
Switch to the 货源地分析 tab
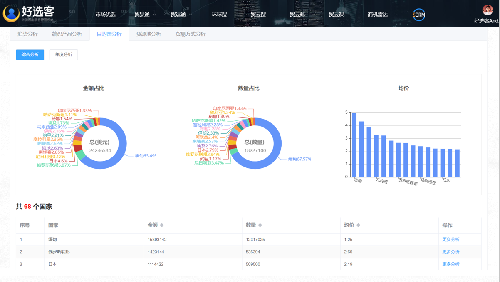[149, 34]
